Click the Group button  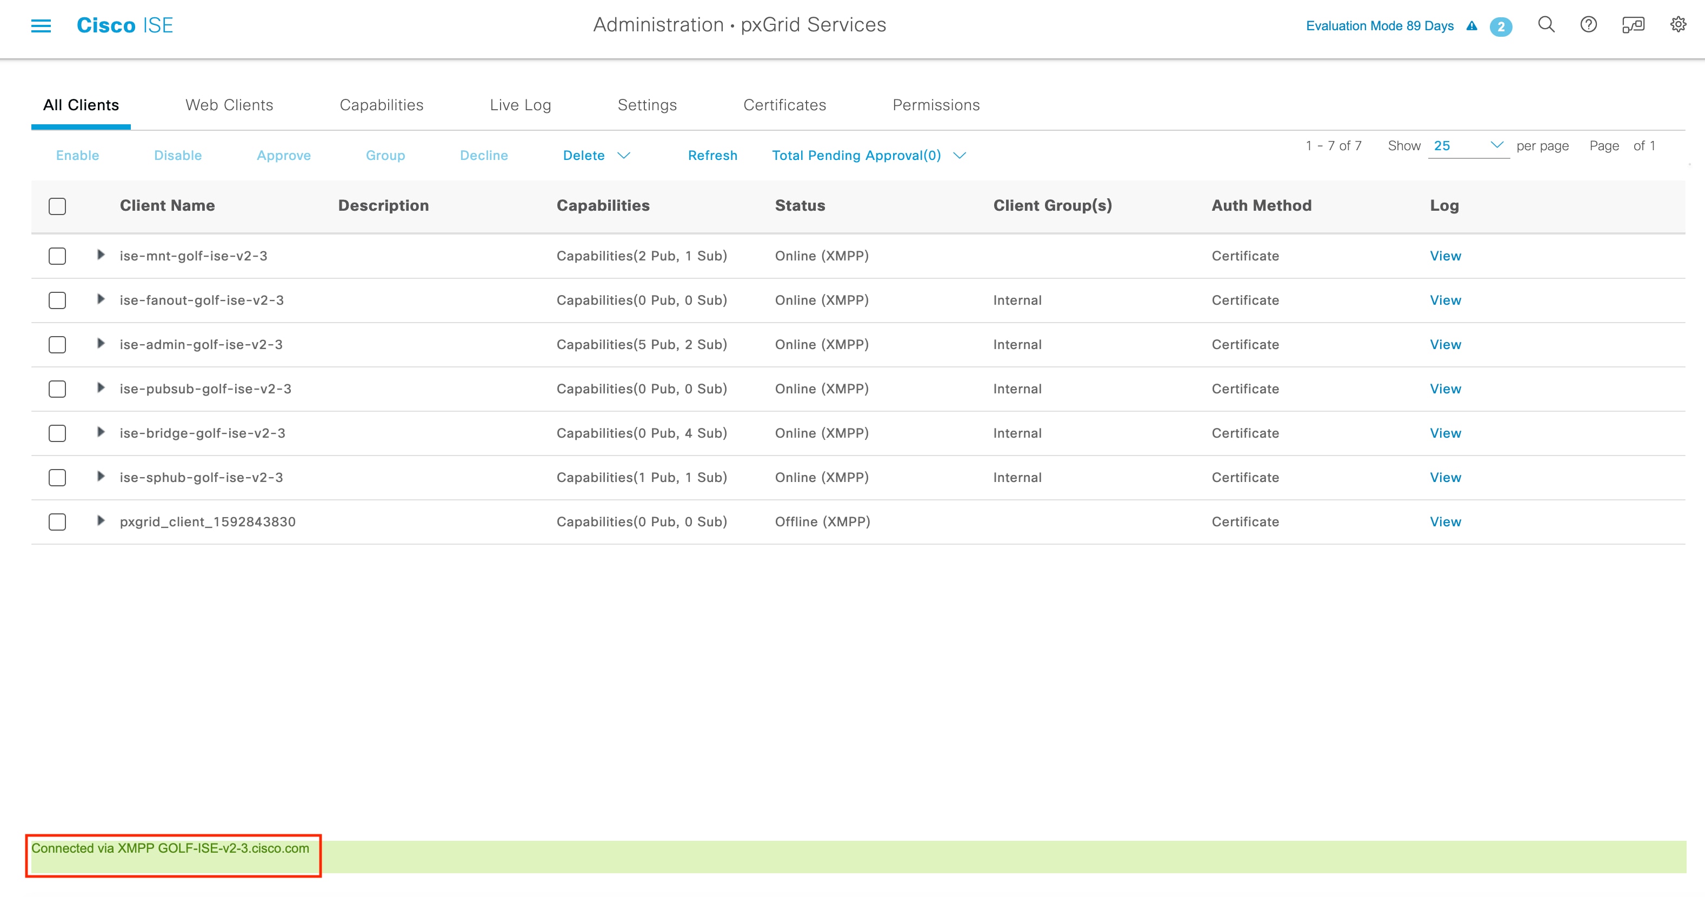click(385, 156)
